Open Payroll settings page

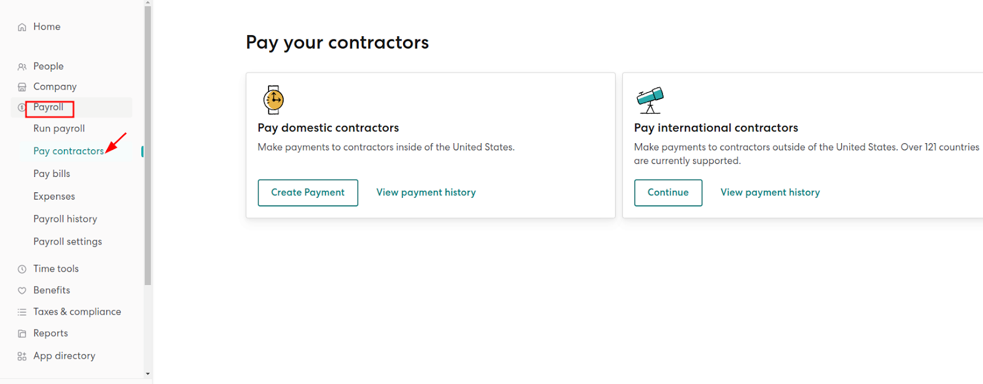pos(68,242)
